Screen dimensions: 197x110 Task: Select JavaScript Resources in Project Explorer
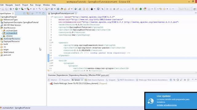12,39
